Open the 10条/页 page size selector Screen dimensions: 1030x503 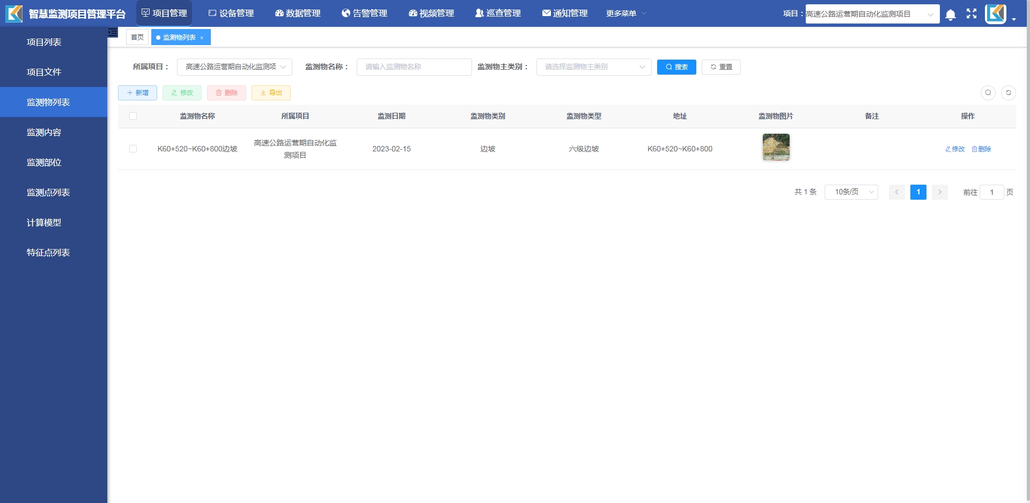851,192
